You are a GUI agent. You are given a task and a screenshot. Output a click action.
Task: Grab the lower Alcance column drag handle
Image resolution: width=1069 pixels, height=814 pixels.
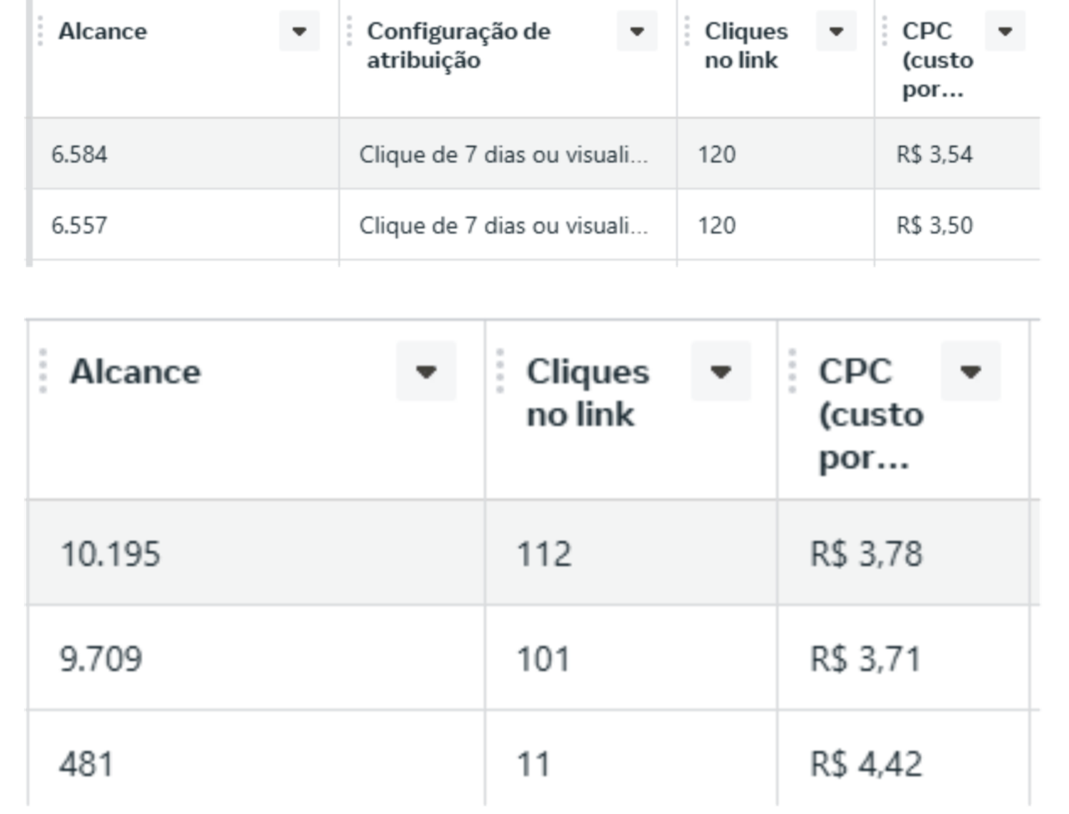[x=43, y=371]
